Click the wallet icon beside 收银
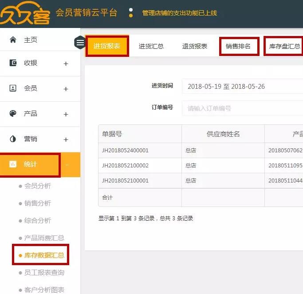This screenshot has height=294, width=303. (x=13, y=63)
